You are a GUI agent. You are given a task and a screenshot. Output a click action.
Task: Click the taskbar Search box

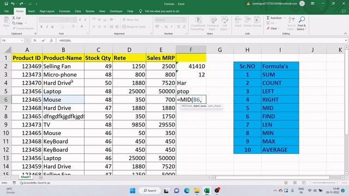150,191
